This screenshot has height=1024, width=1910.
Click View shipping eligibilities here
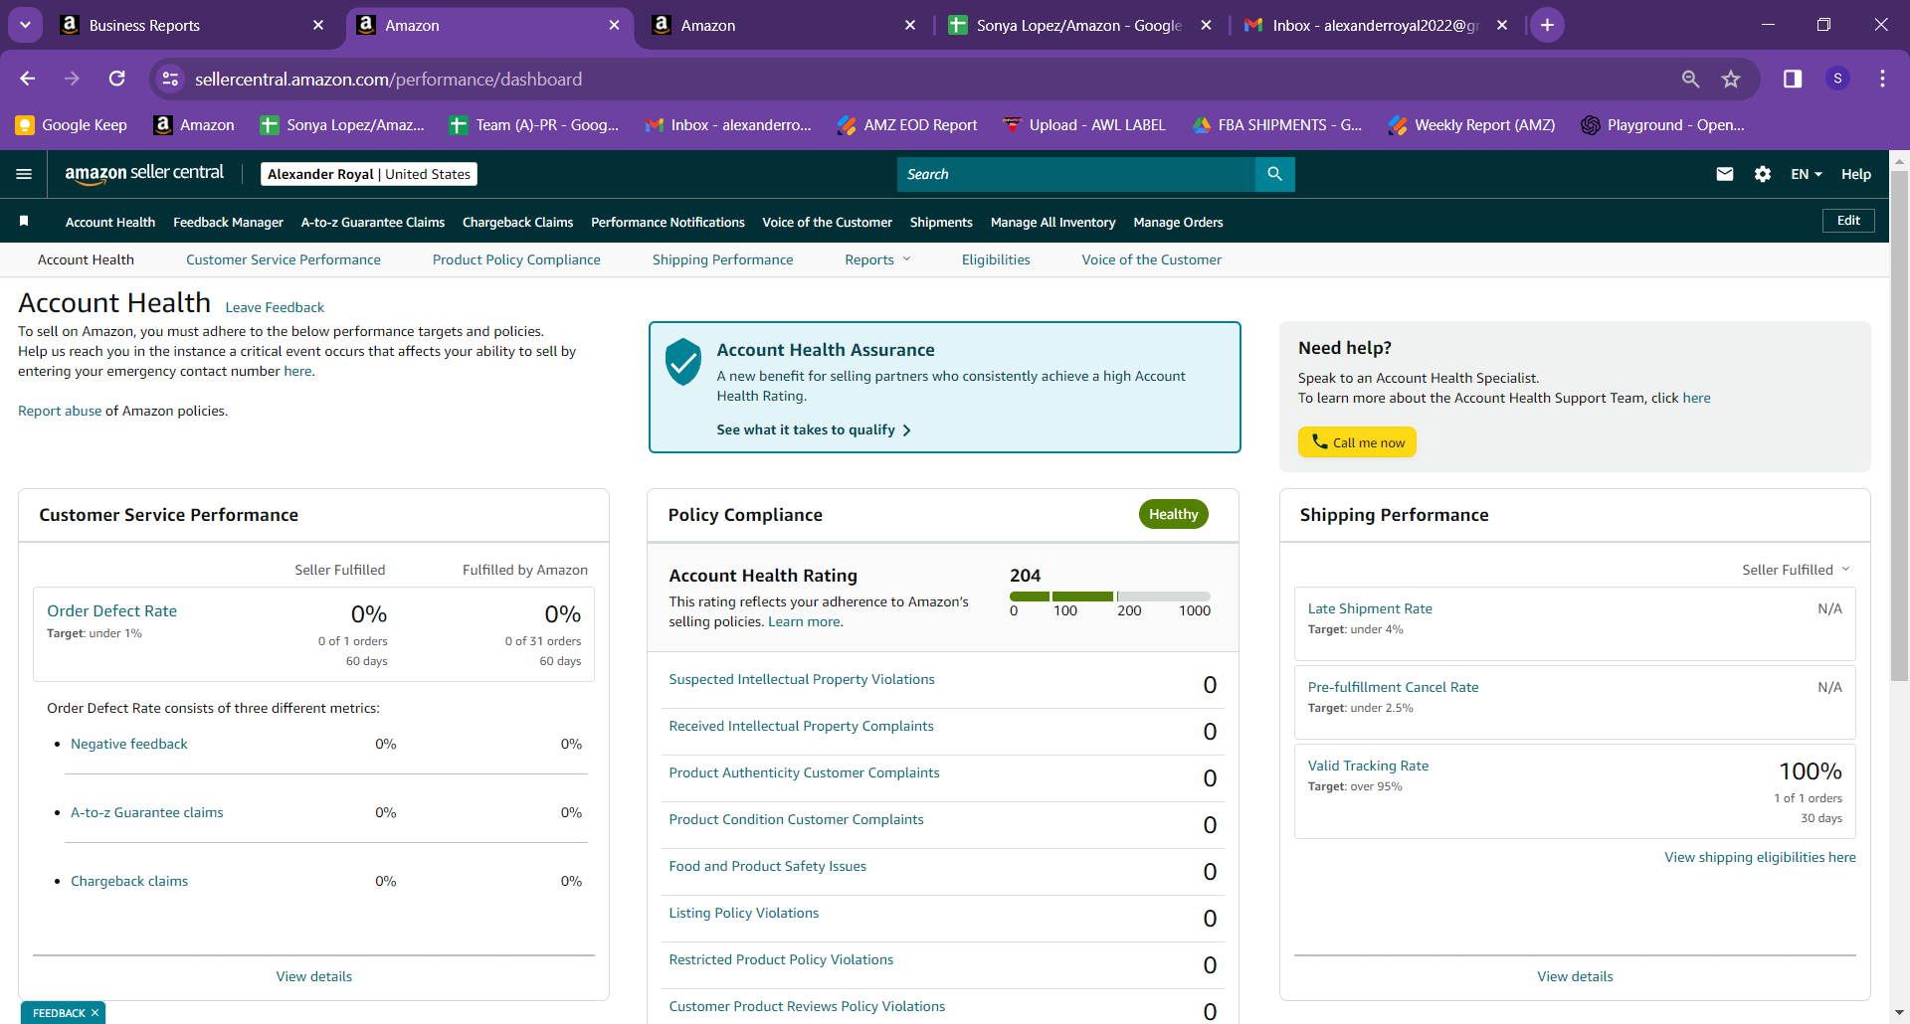(x=1760, y=857)
